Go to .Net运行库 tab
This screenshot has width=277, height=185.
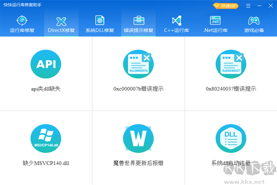coord(215,24)
